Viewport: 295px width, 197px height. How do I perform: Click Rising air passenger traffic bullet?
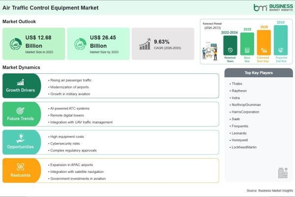point(70,80)
